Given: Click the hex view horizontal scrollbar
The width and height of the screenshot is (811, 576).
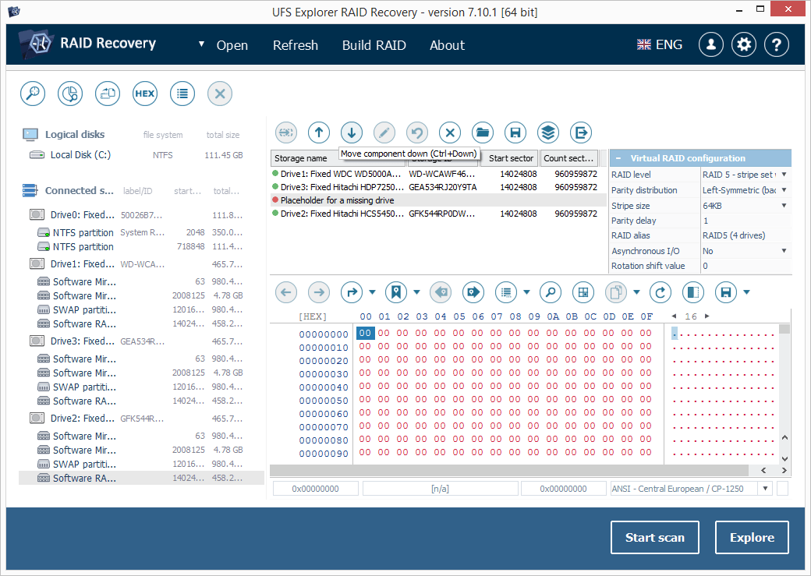Looking at the screenshot, I should coord(509,470).
